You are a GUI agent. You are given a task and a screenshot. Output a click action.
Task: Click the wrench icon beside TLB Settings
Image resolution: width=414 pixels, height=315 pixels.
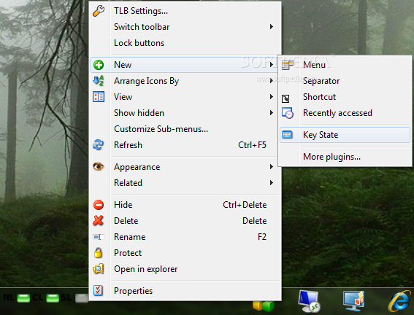[x=99, y=11]
